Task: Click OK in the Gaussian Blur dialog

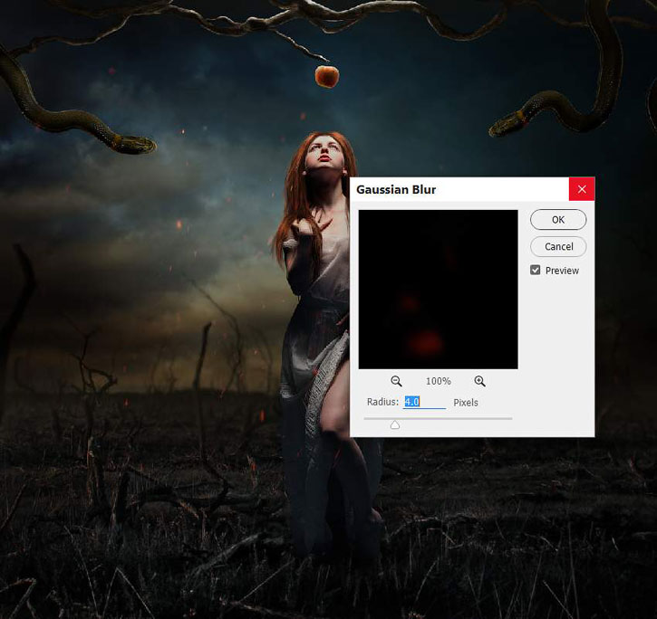Action: (558, 220)
